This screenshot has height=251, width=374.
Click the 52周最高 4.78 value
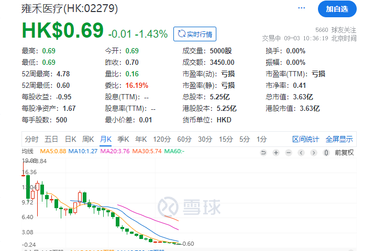coord(63,74)
